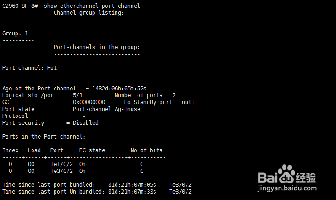
Task: Click the age value 1482d:06h:05m:52s
Action: pyautogui.click(x=119, y=89)
